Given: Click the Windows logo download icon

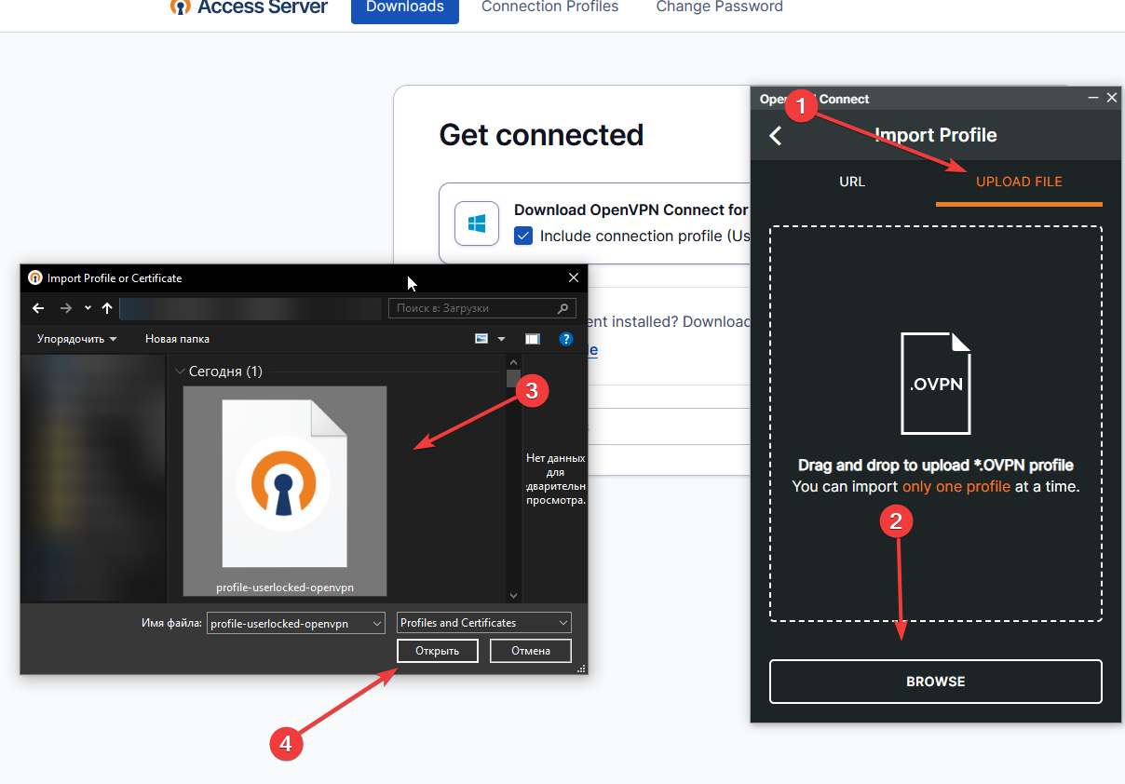Looking at the screenshot, I should (x=477, y=223).
